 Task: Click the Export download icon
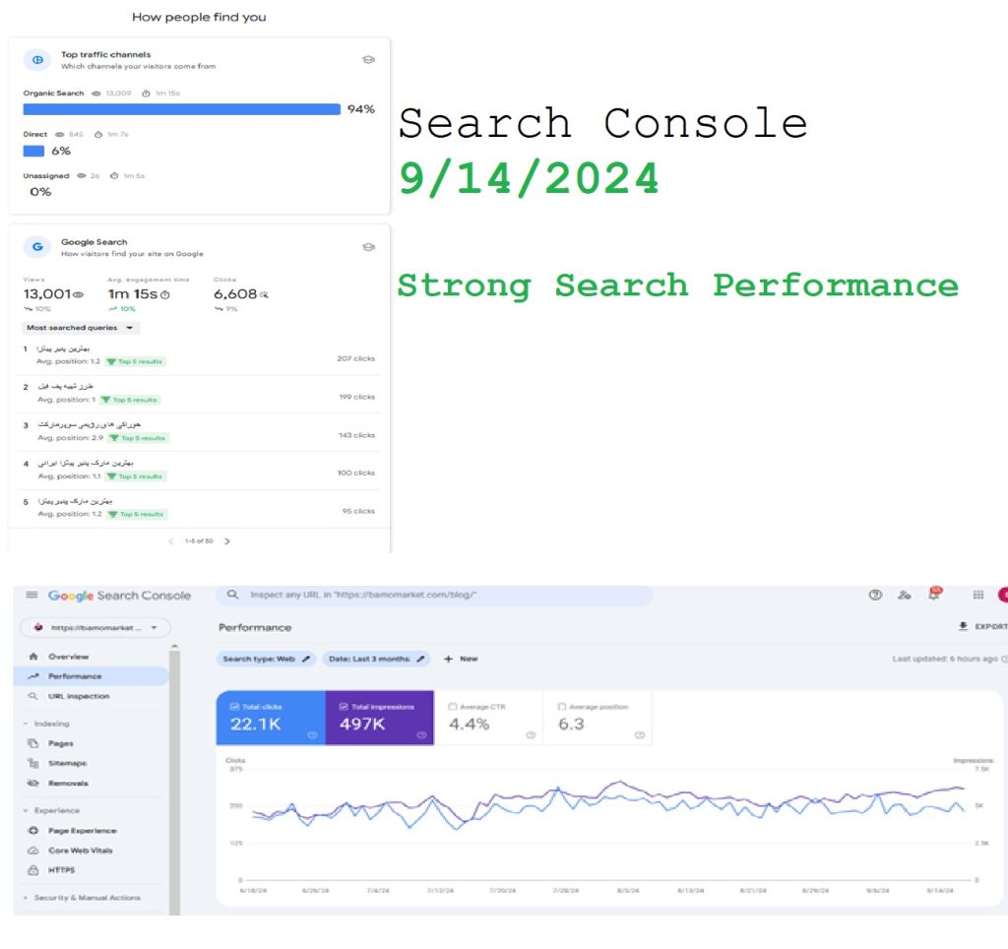click(x=963, y=626)
